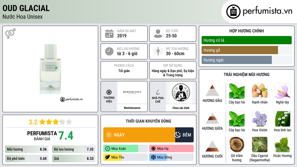Click the calendar icon for Năm ra mắt
Image resolution: width=297 pixels, height=167 pixels.
tap(109, 34)
